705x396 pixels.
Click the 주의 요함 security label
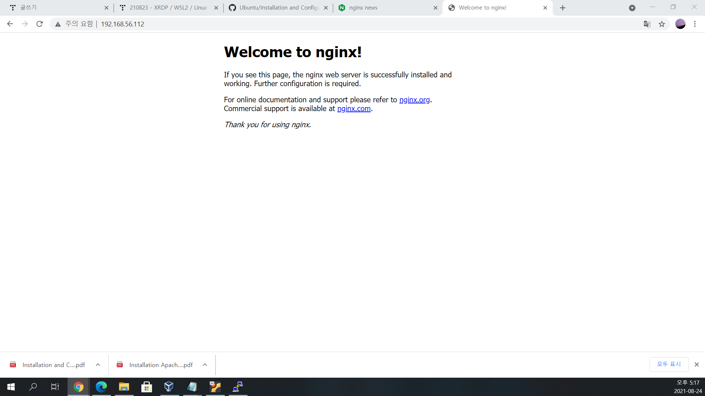coord(79,24)
